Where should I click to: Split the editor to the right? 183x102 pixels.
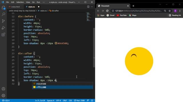[x=88, y=7]
